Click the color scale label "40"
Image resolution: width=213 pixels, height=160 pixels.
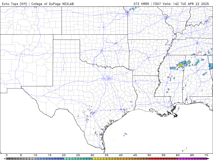point(121,155)
